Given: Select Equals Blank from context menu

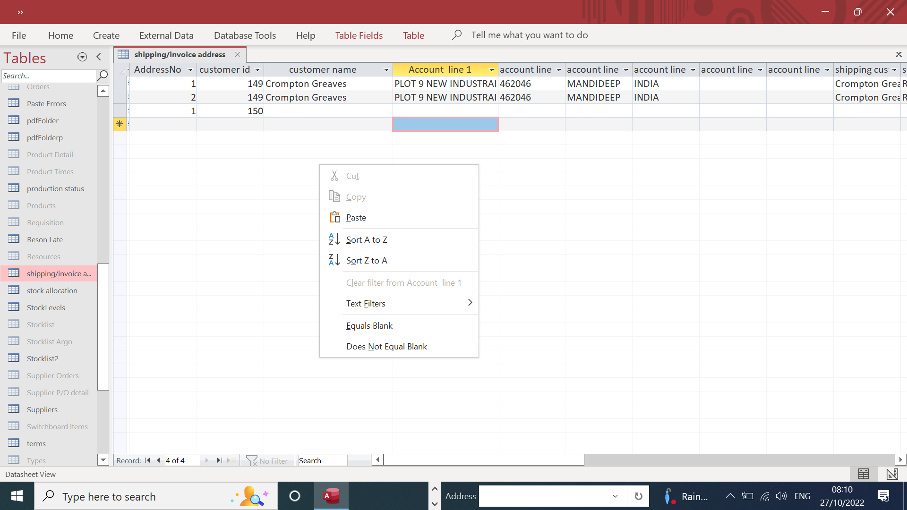Looking at the screenshot, I should [x=369, y=326].
